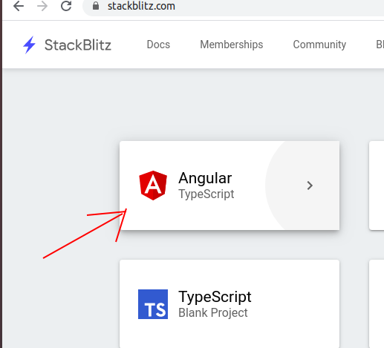Click the Angular shield icon
Viewport: 384px width, 348px height.
(x=153, y=186)
